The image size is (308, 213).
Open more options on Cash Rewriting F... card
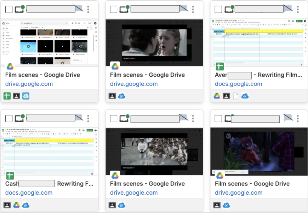pos(88,118)
